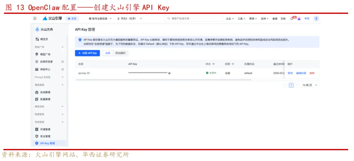The height and width of the screenshot is (161, 354).
Task: Select the 我创建的 filter tab
Action: tap(120, 53)
